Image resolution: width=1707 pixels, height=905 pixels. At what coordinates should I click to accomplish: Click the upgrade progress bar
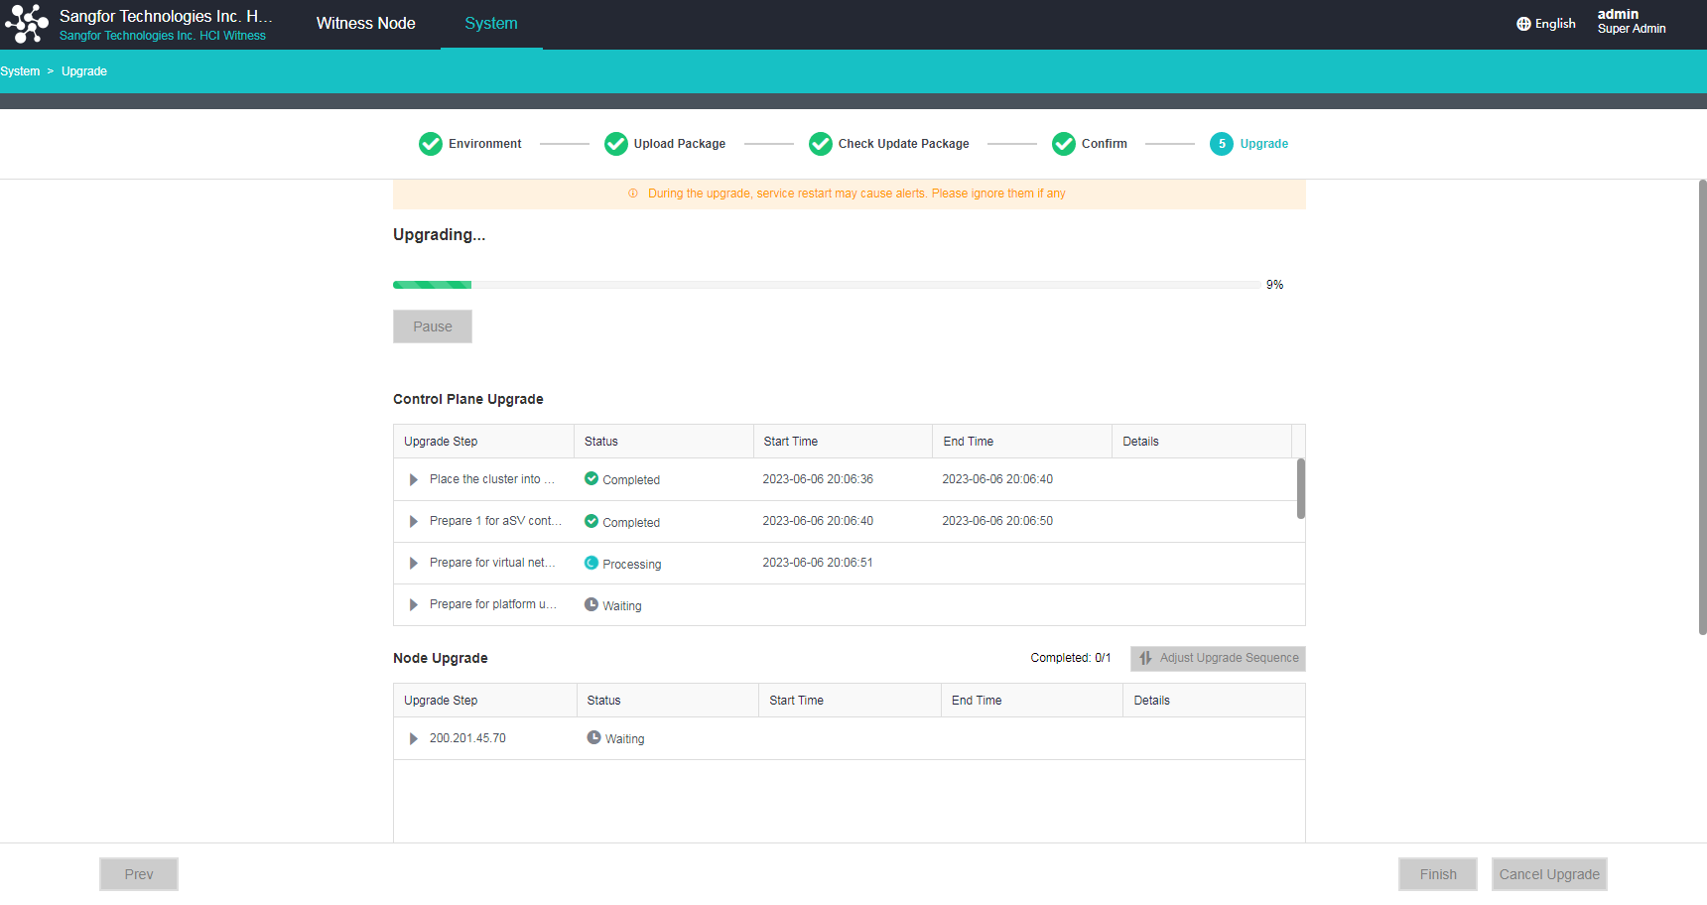click(826, 285)
